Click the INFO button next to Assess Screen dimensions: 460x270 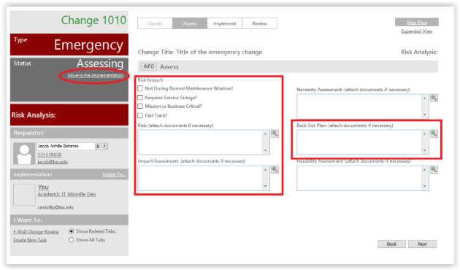[x=149, y=66]
